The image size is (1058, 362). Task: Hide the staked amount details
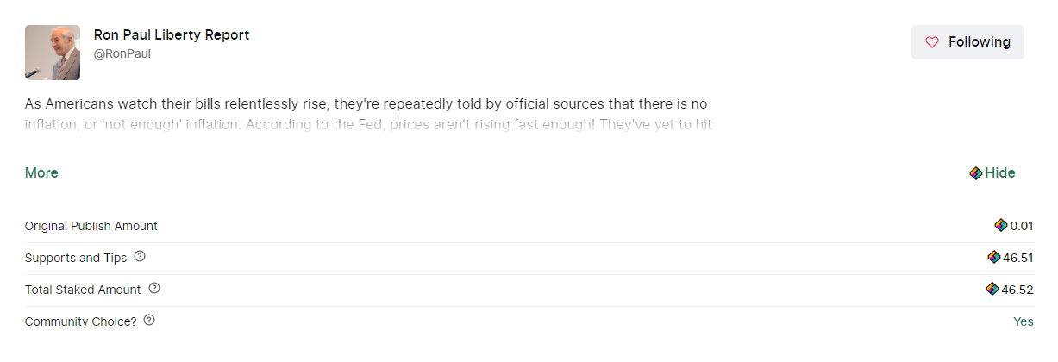click(x=992, y=173)
